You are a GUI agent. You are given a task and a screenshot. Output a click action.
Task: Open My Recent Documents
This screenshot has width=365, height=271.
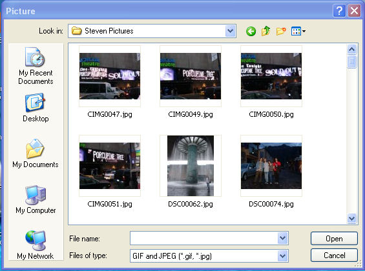click(x=36, y=66)
